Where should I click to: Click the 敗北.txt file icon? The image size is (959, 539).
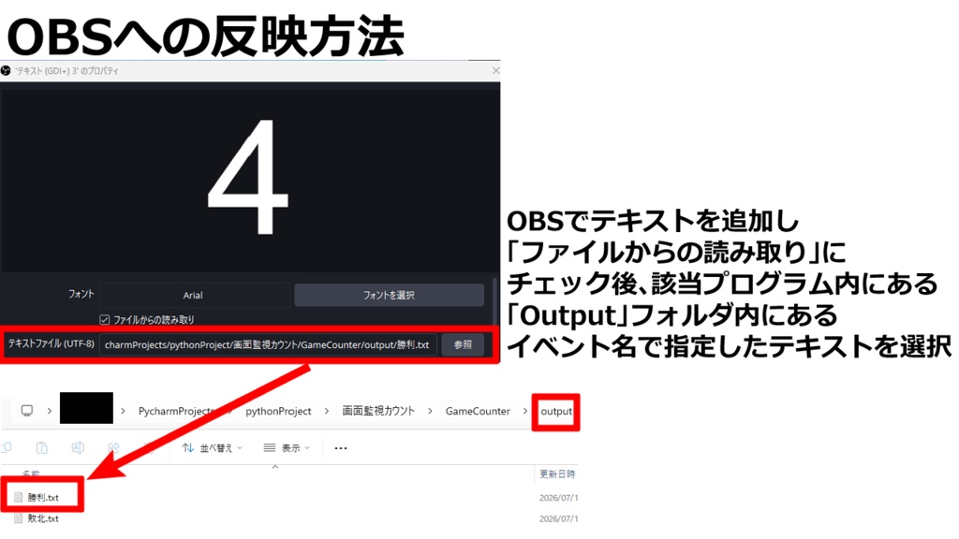(19, 518)
